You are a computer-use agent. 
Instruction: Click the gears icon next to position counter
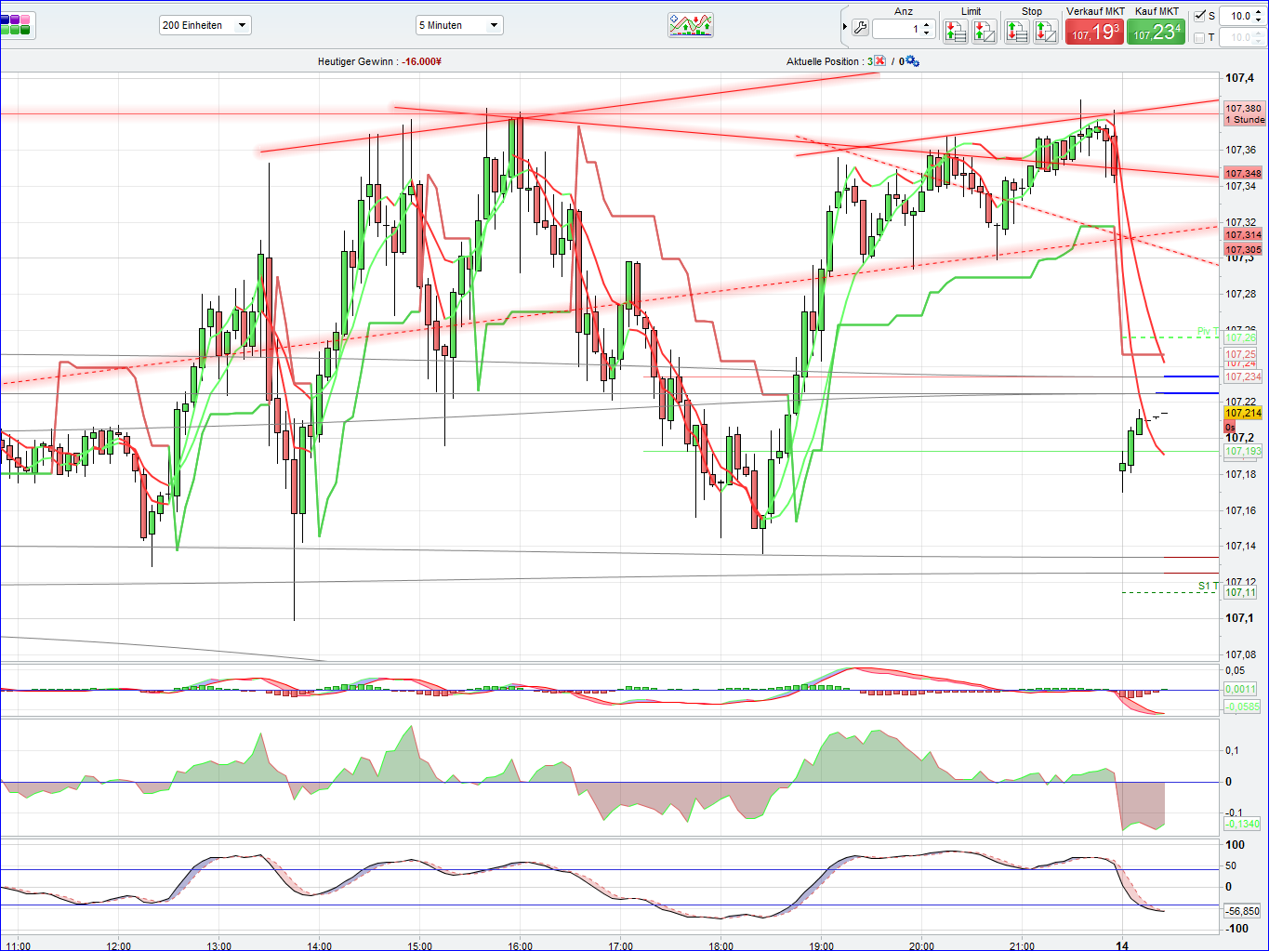pyautogui.click(x=911, y=61)
